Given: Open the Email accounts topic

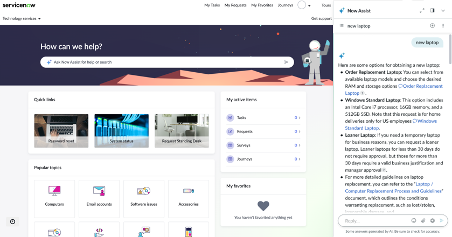Looking at the screenshot, I should pyautogui.click(x=99, y=199).
